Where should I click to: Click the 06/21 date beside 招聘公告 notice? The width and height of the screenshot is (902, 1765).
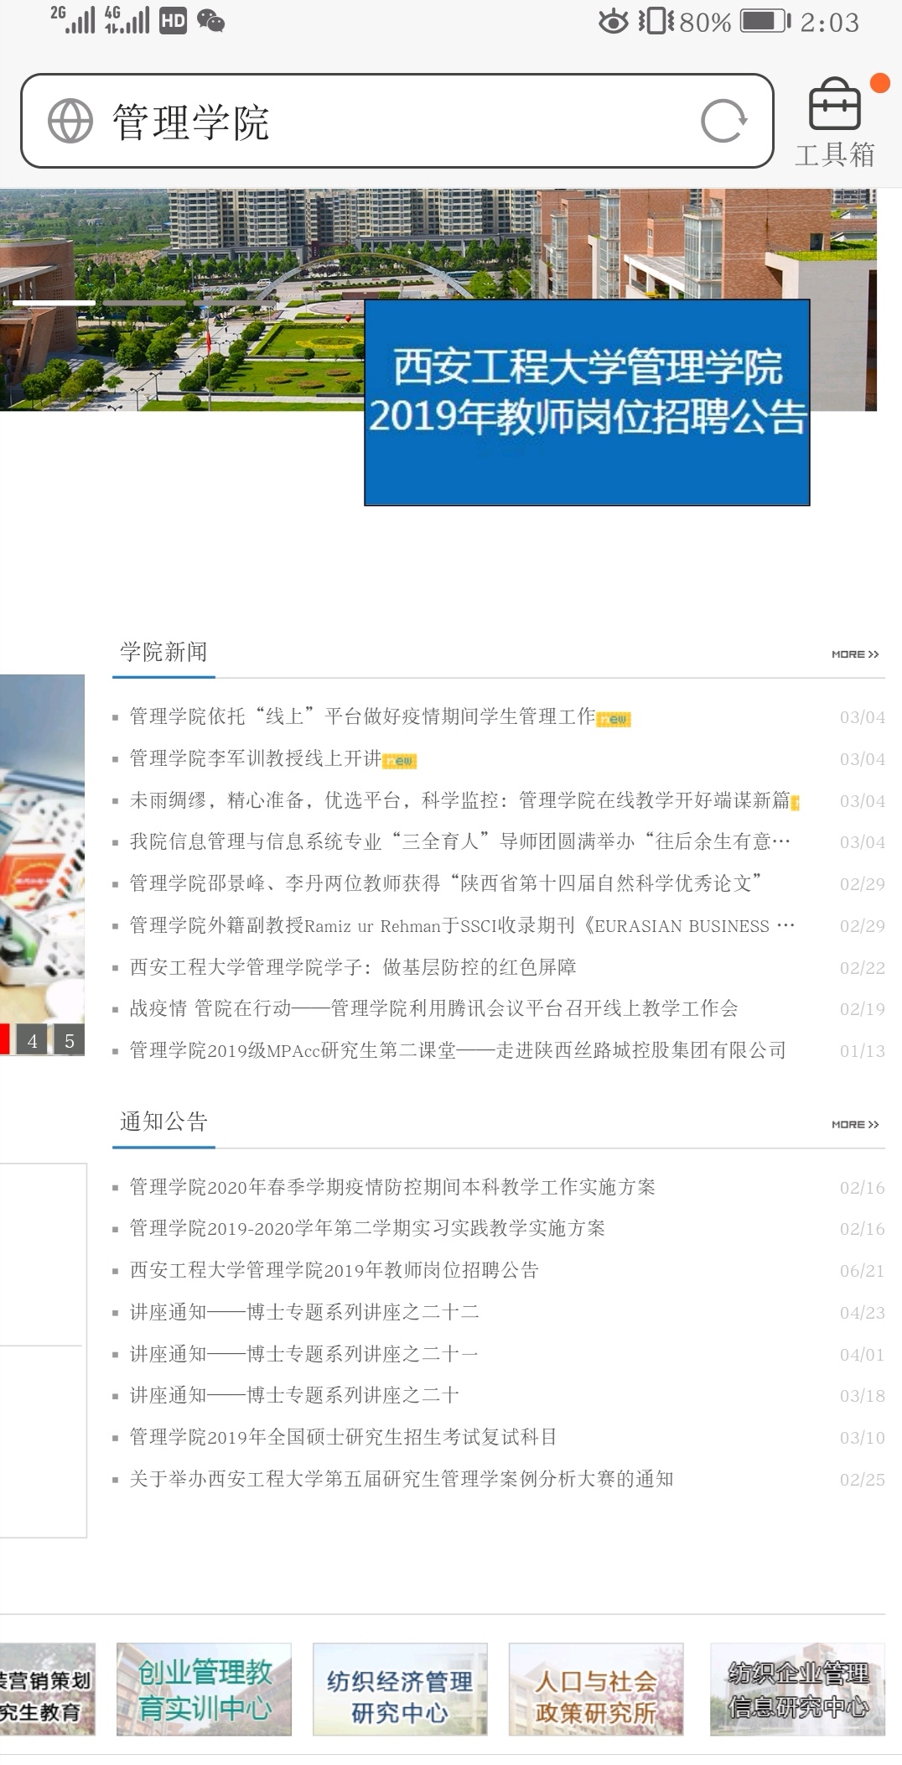[863, 1271]
